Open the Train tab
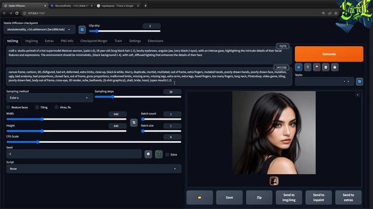Viewport: 373px width, 209px height. 118,41
